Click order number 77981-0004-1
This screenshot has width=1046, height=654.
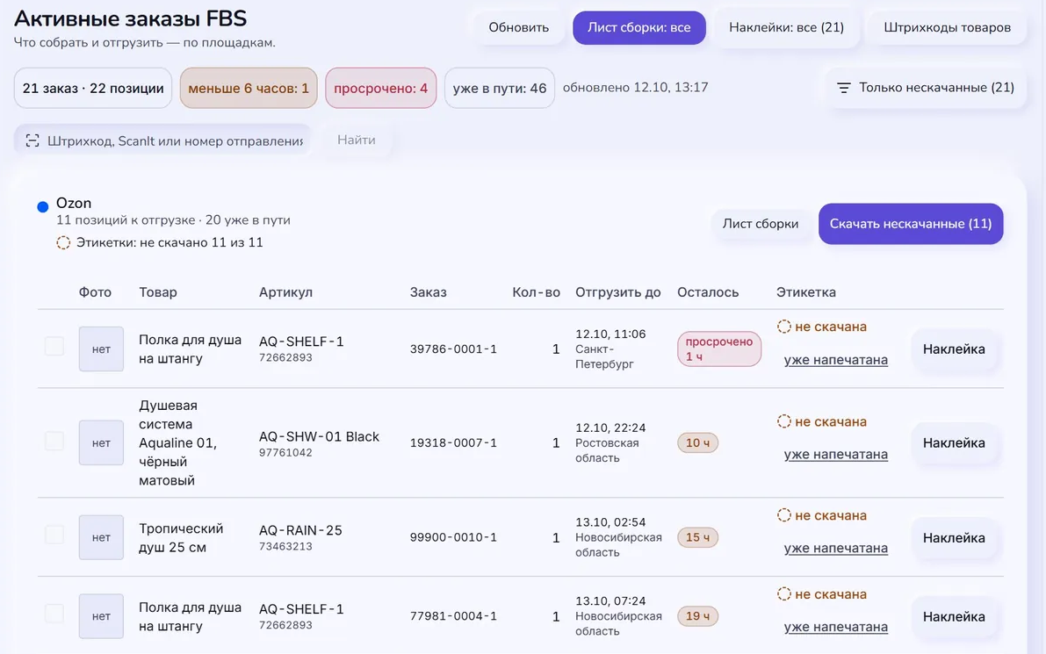pyautogui.click(x=453, y=616)
